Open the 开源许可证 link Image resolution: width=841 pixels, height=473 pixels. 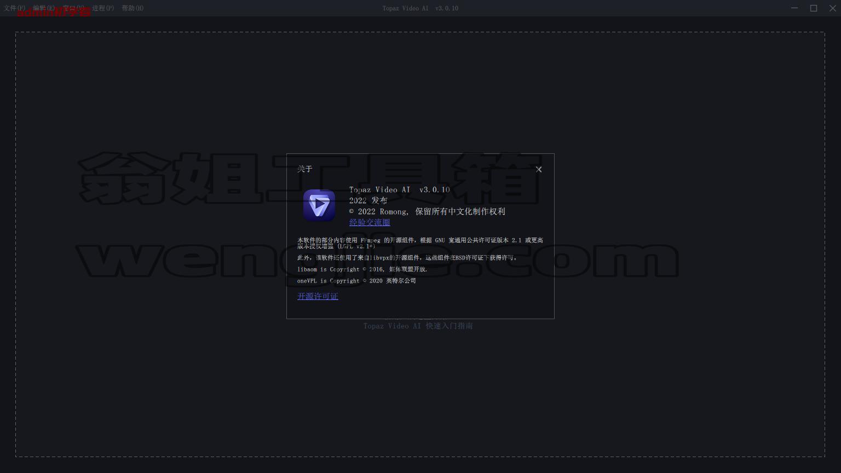(318, 296)
